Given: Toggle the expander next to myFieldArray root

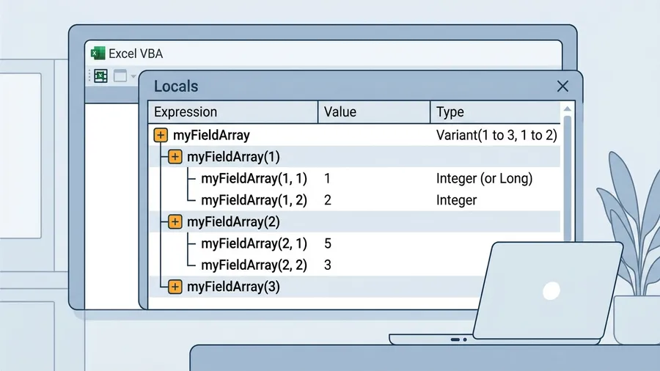Looking at the screenshot, I should (161, 135).
